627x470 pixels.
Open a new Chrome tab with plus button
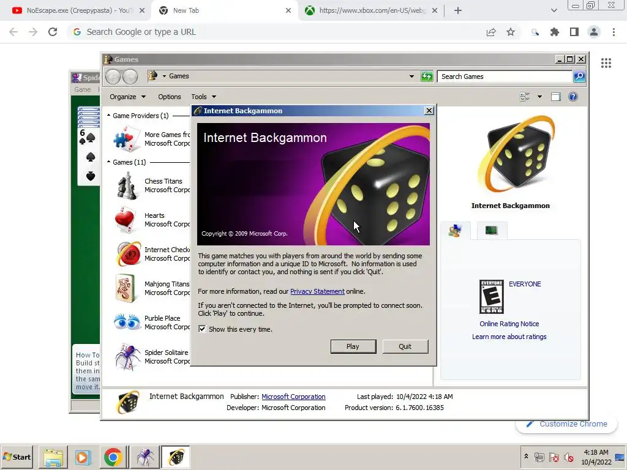(x=458, y=10)
